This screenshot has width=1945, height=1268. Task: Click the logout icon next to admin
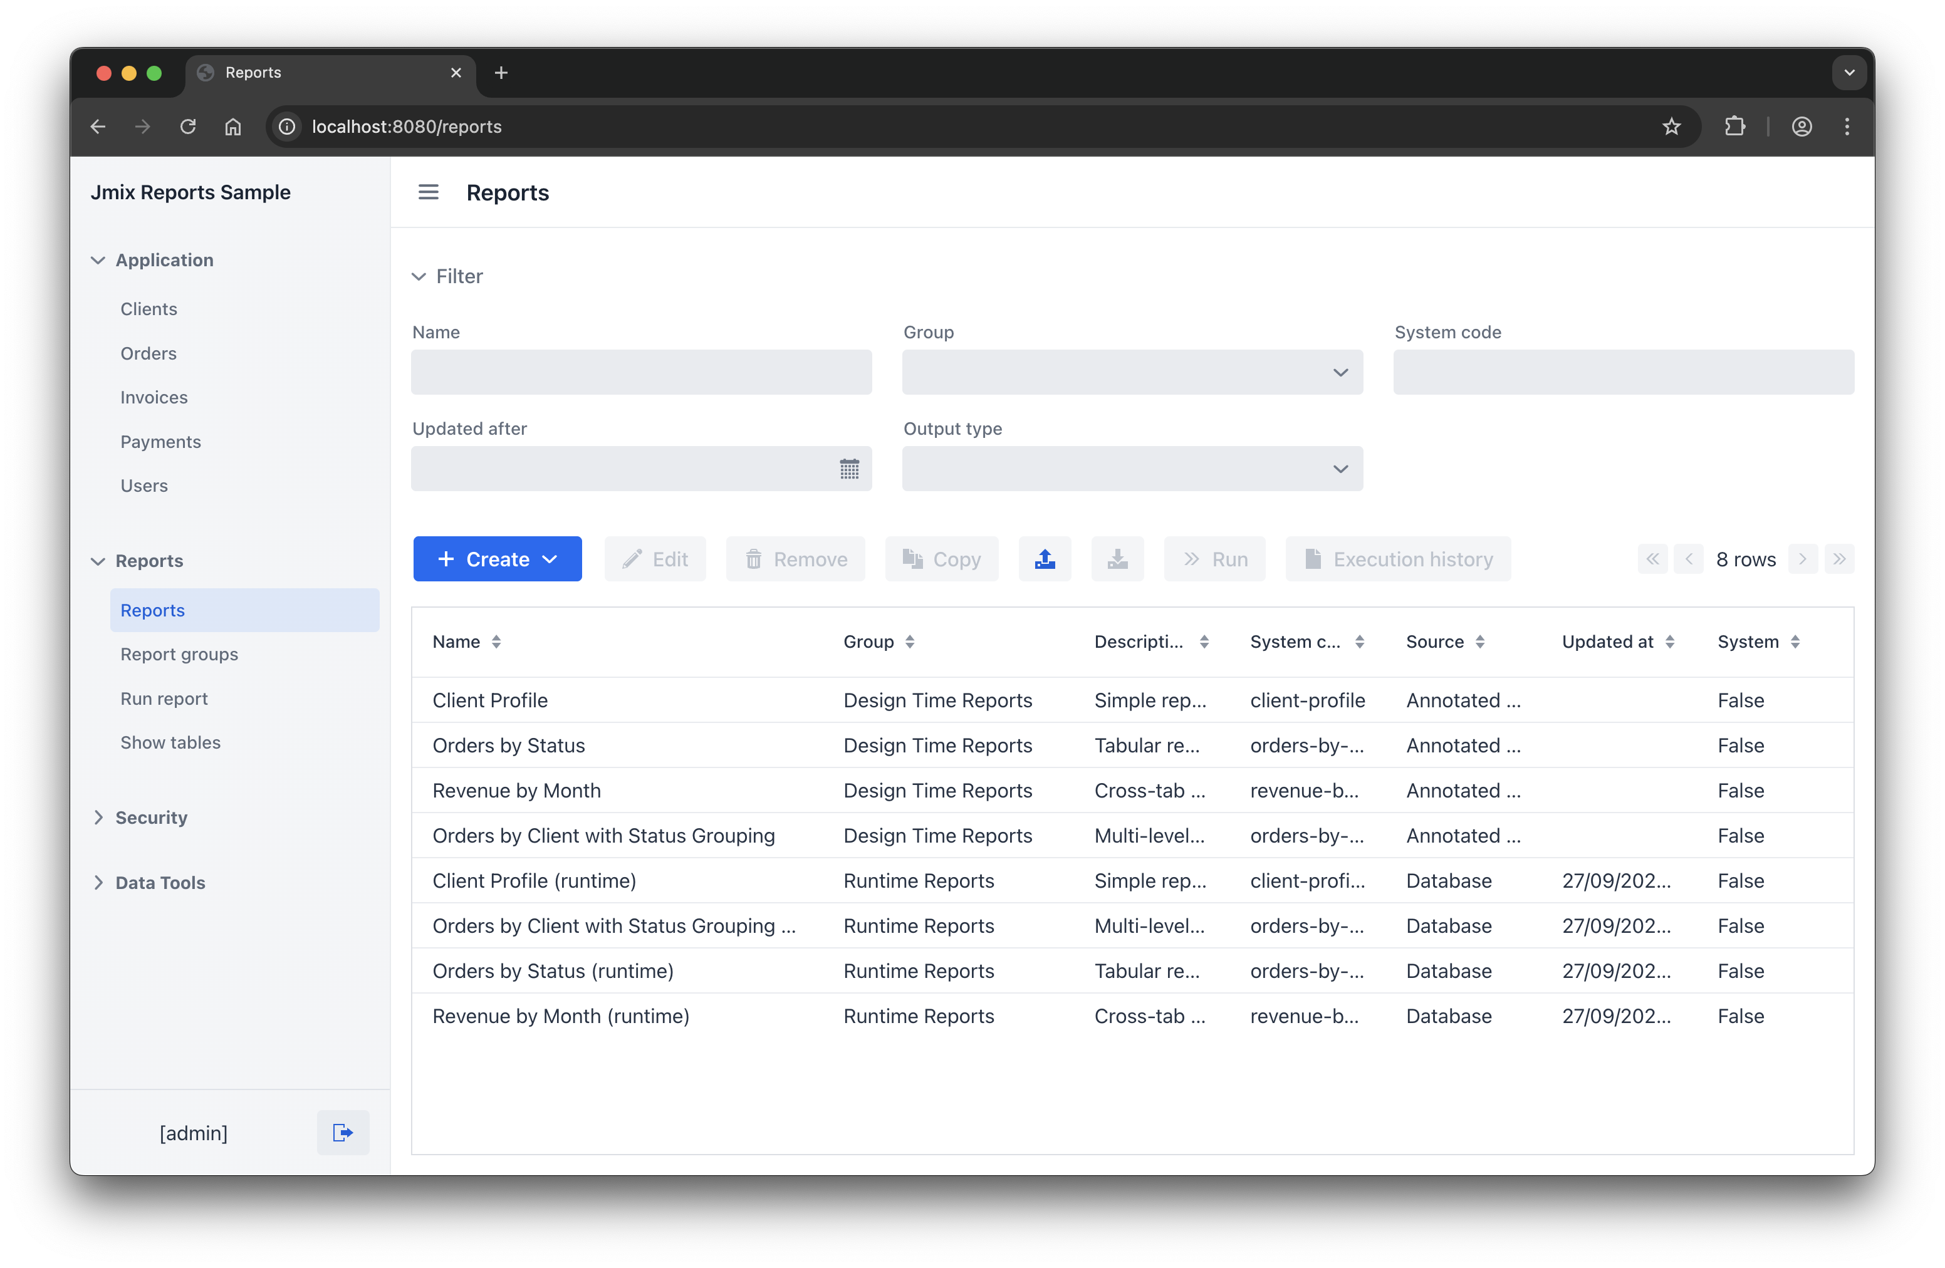click(x=342, y=1133)
